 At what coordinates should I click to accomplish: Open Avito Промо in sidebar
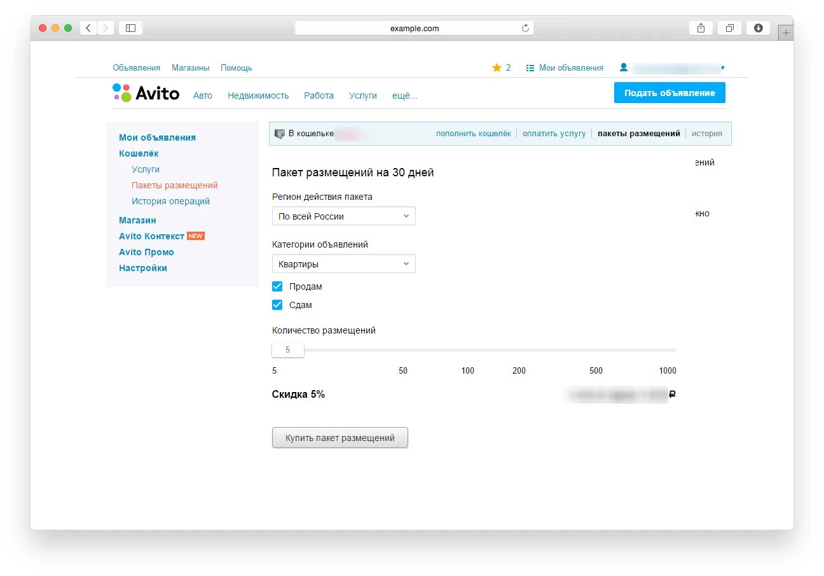[x=146, y=252]
